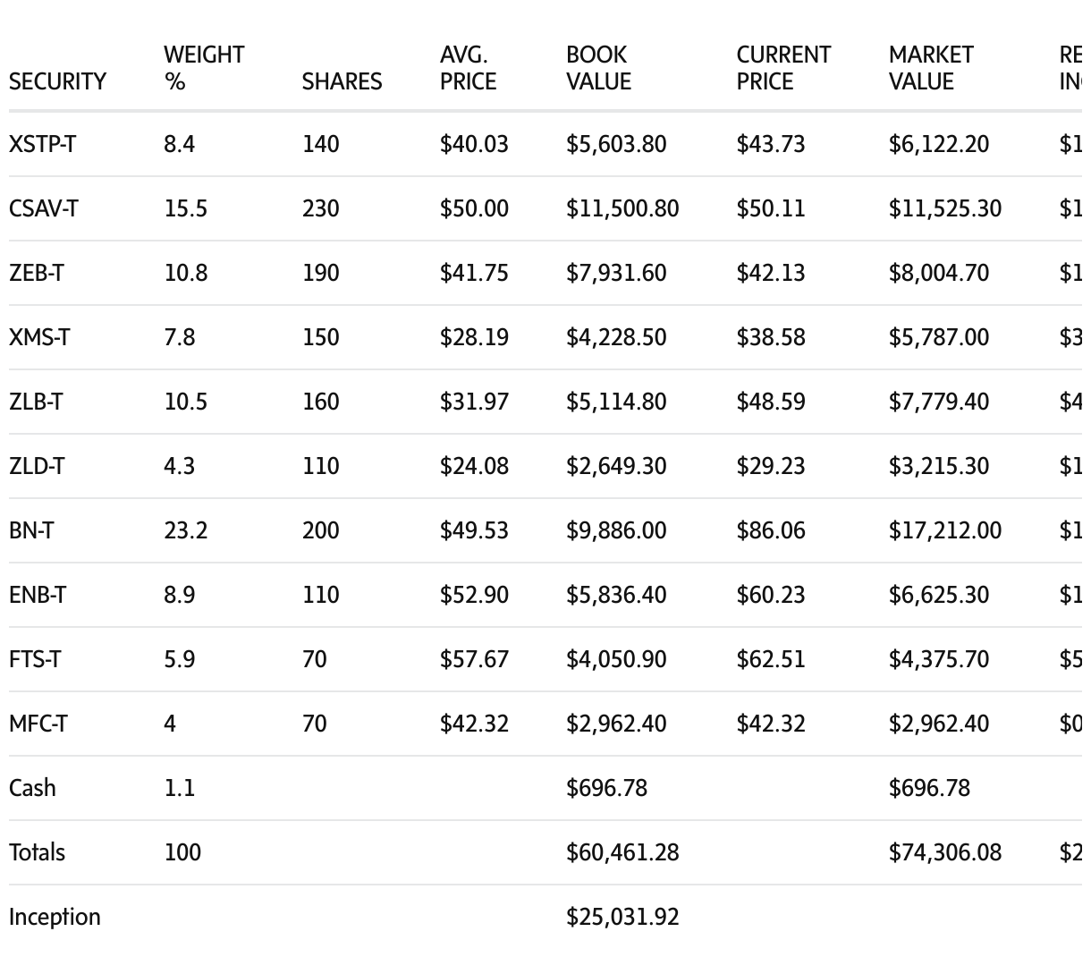The image size is (1091, 957).
Task: Click the WEIGHT % column header
Action: click(x=203, y=68)
